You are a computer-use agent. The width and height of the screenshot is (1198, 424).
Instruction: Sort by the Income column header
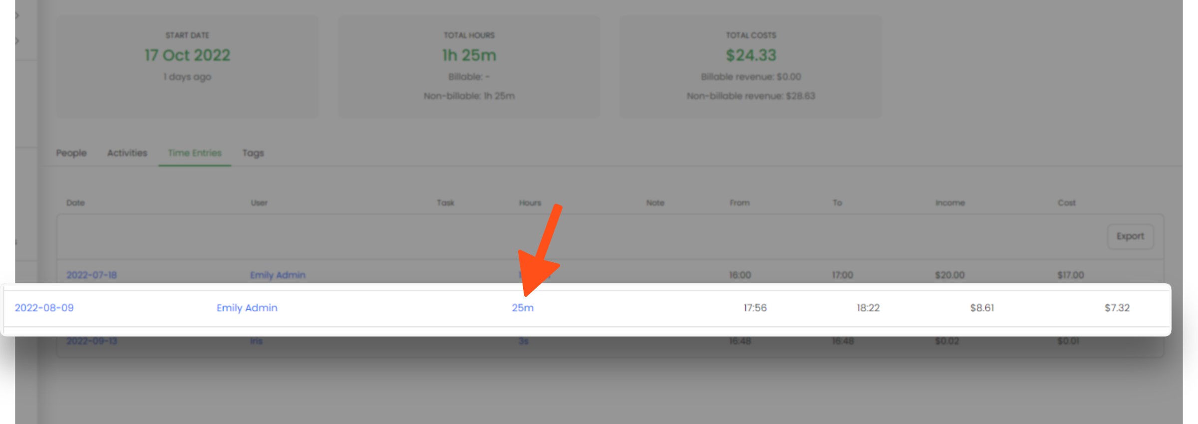pos(950,203)
